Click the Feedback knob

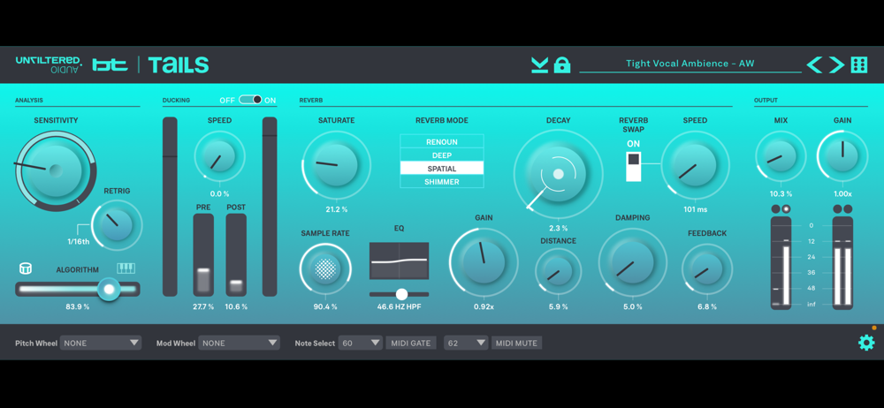tap(707, 270)
